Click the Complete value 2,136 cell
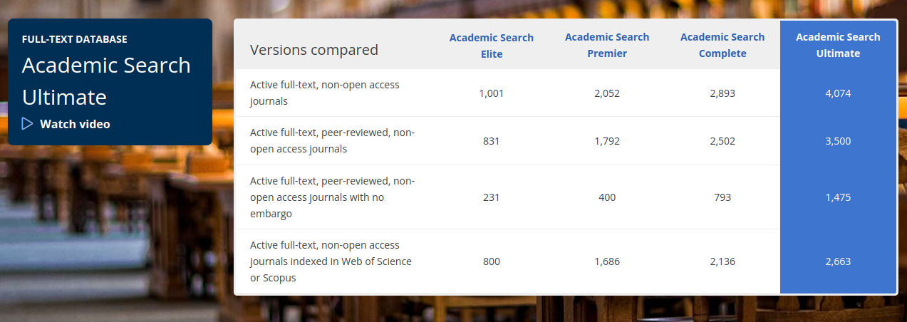Image resolution: width=907 pixels, height=322 pixels. (x=722, y=261)
